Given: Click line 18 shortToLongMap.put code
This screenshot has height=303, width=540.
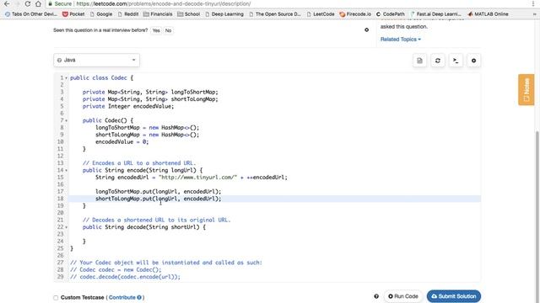Looking at the screenshot, I should click(x=158, y=199).
